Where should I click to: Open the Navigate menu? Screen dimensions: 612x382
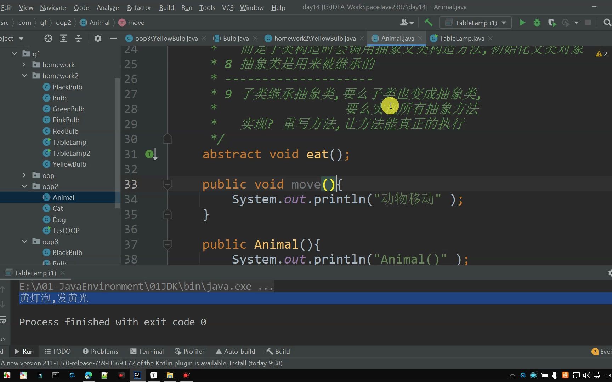(53, 7)
